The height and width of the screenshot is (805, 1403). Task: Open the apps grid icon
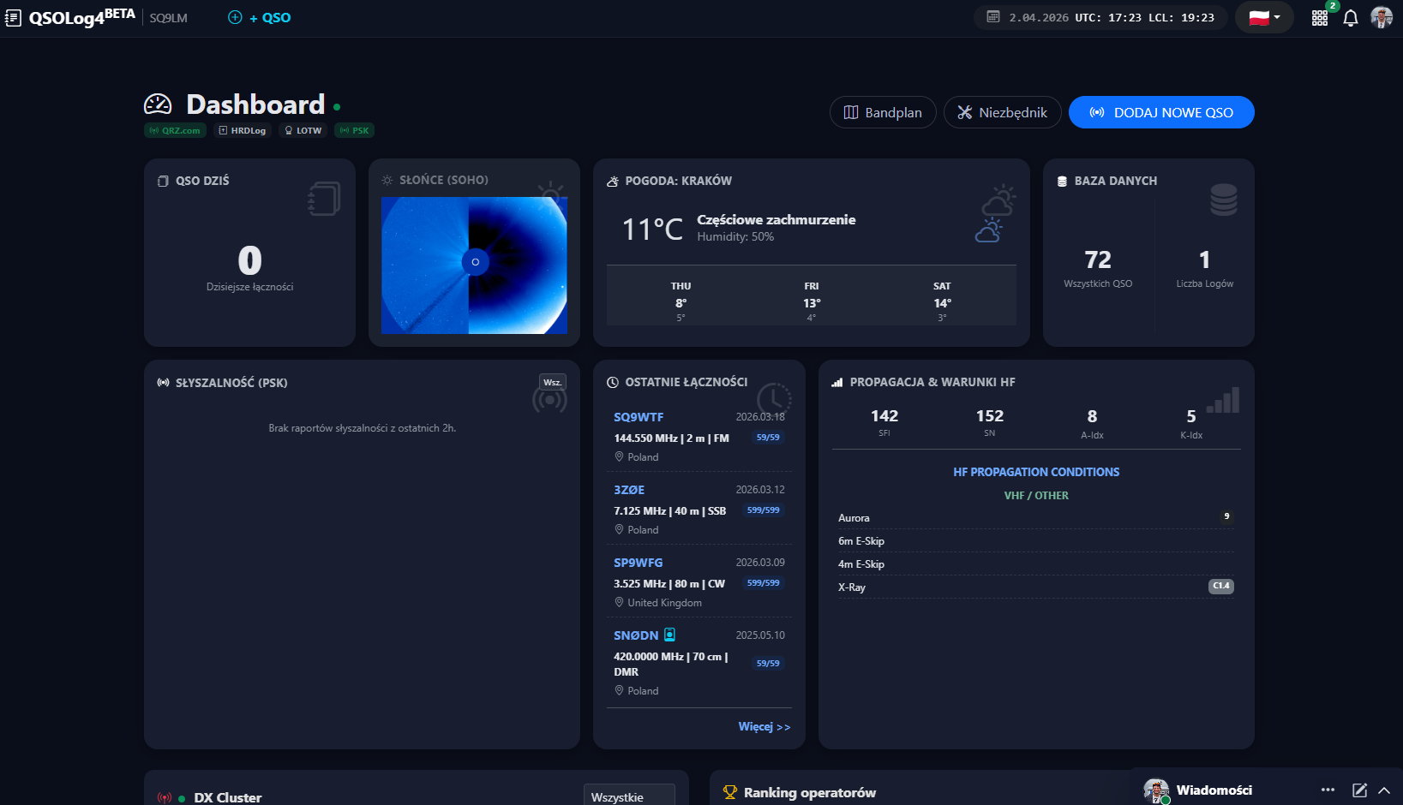[1320, 18]
